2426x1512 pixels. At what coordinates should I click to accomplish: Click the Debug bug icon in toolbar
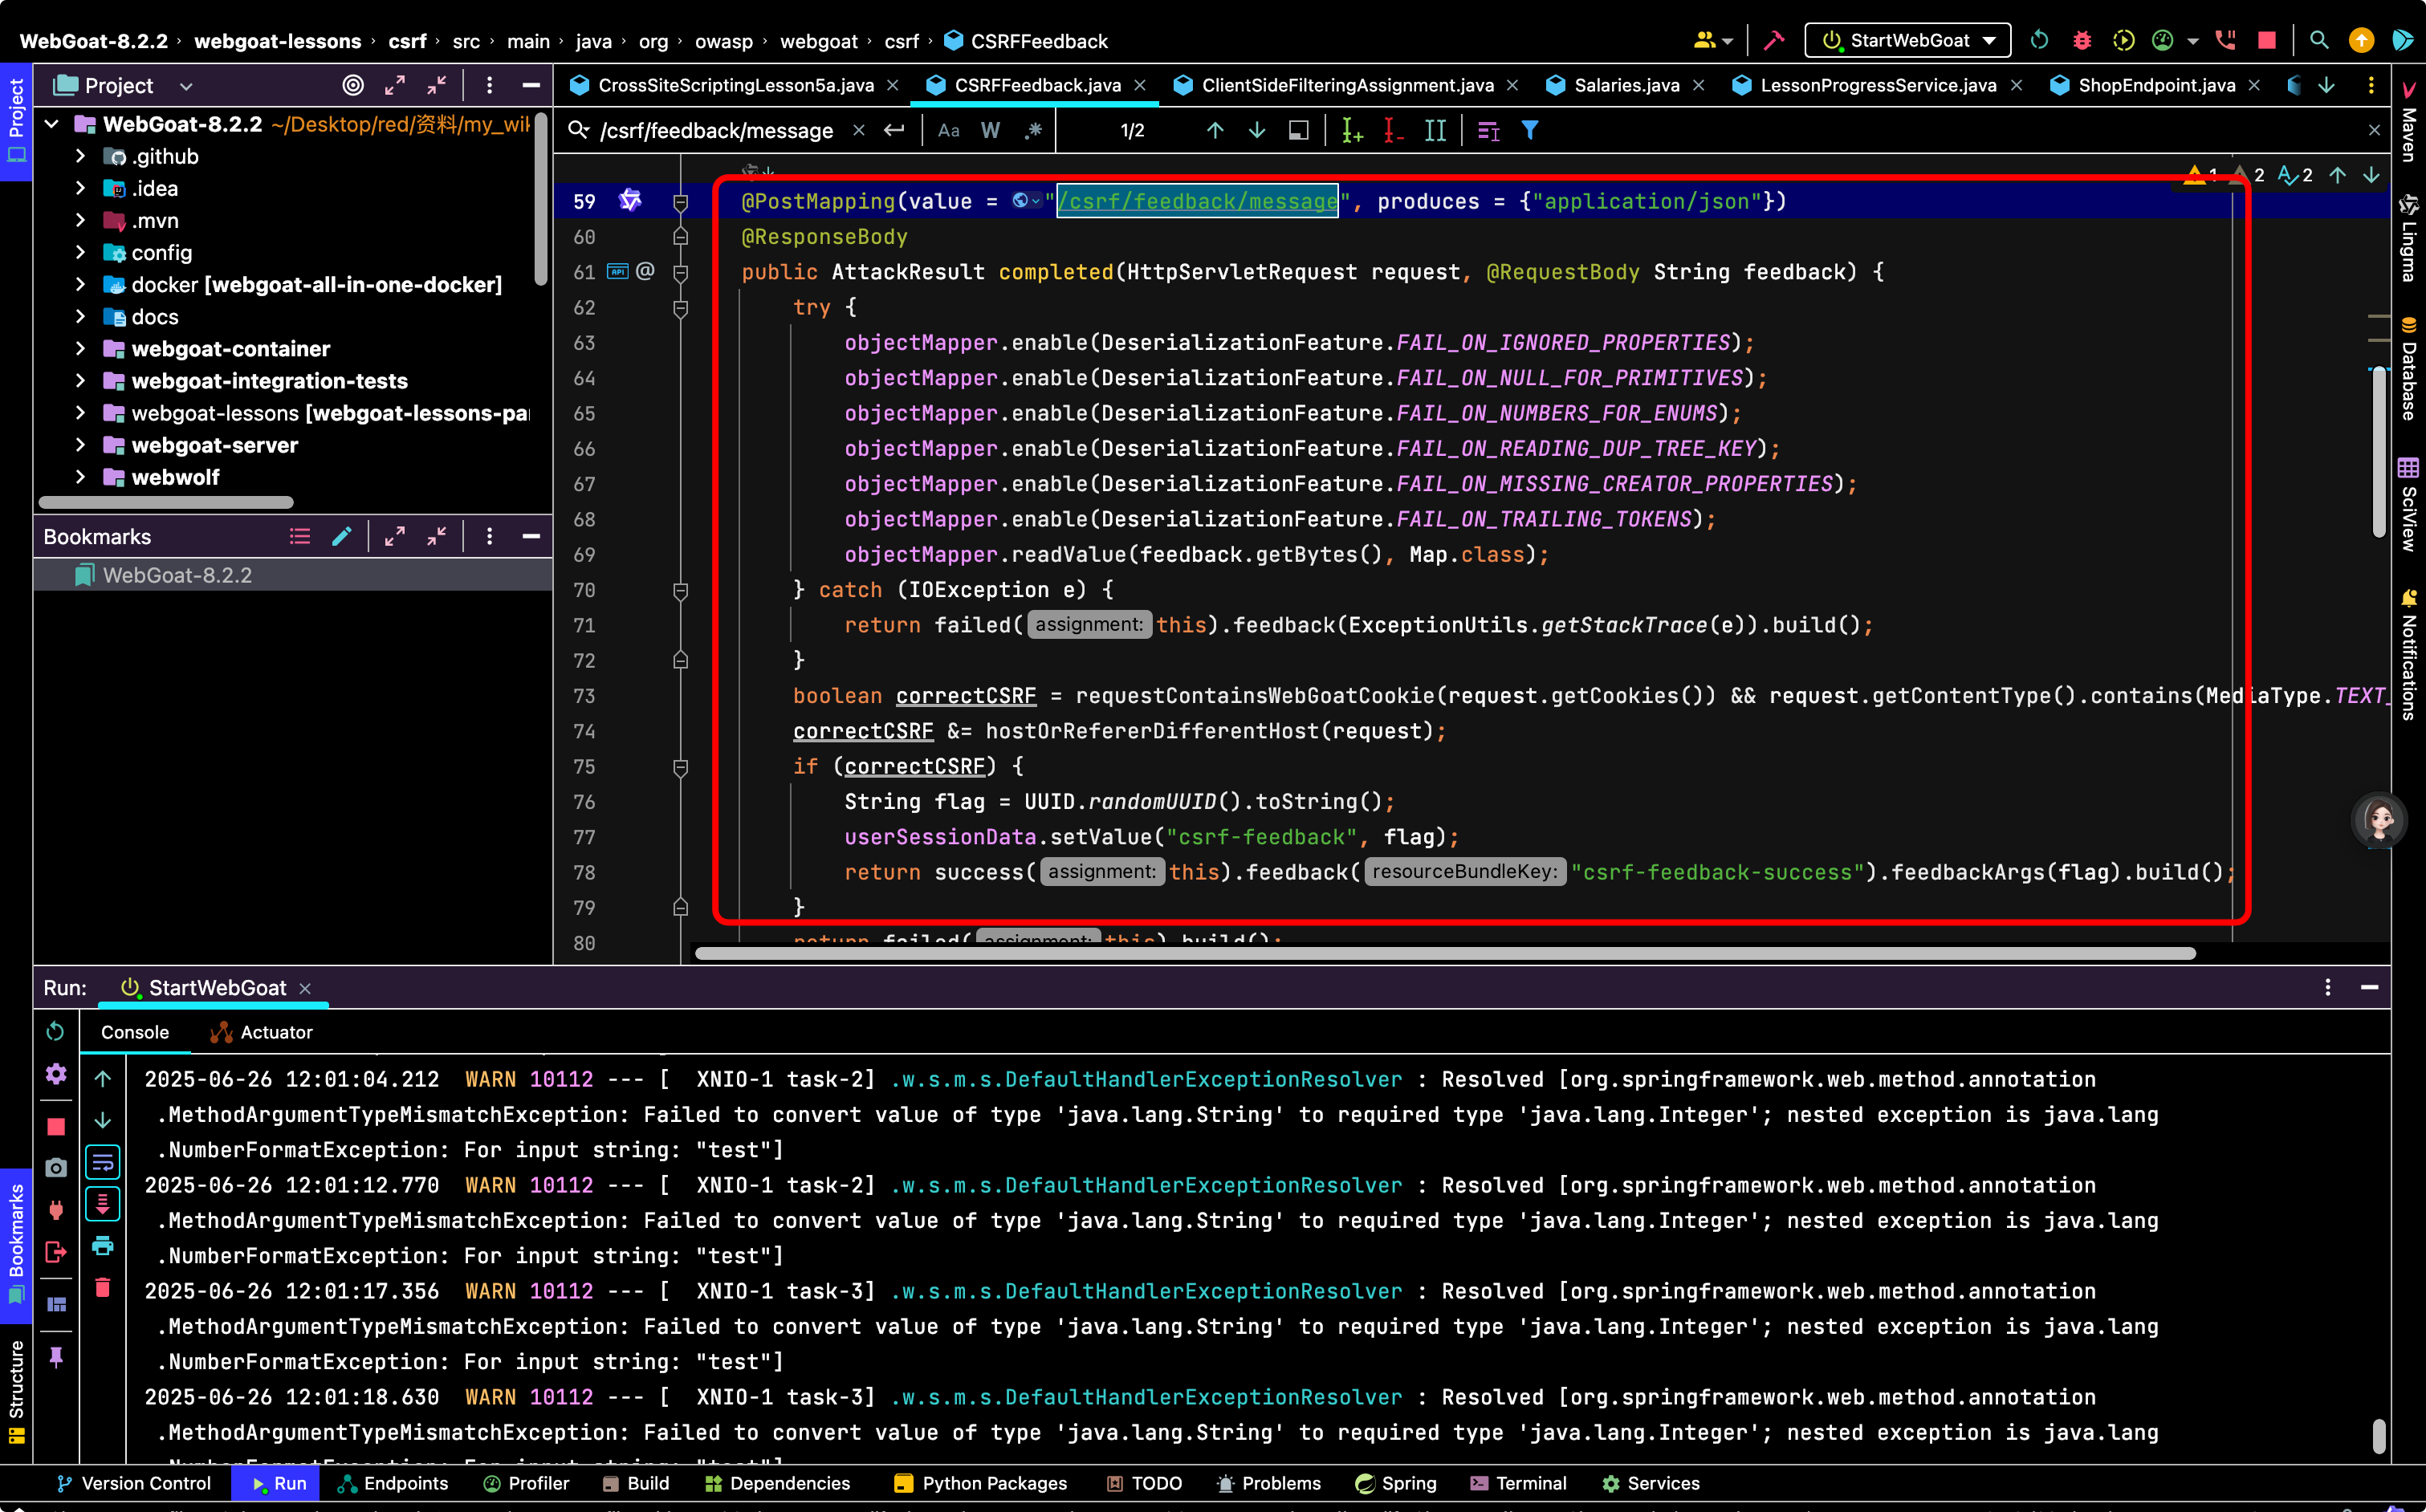2081,40
